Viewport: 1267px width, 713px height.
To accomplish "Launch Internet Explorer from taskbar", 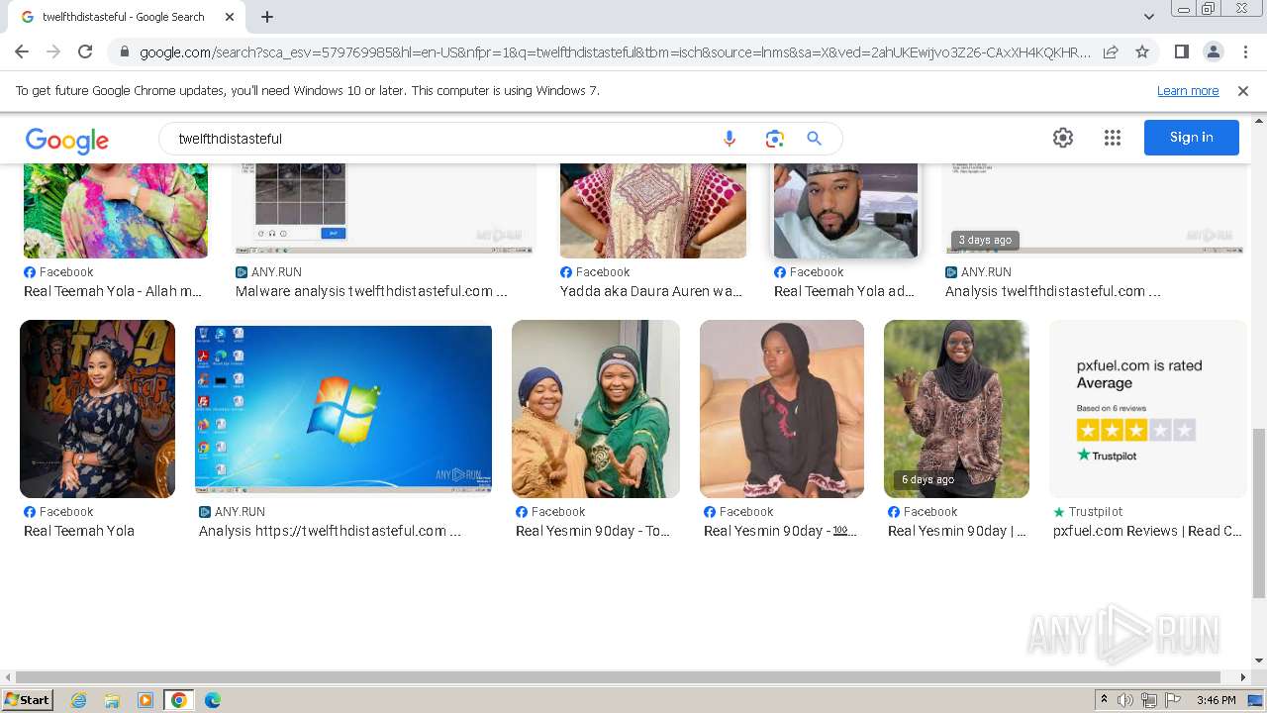I will [79, 700].
